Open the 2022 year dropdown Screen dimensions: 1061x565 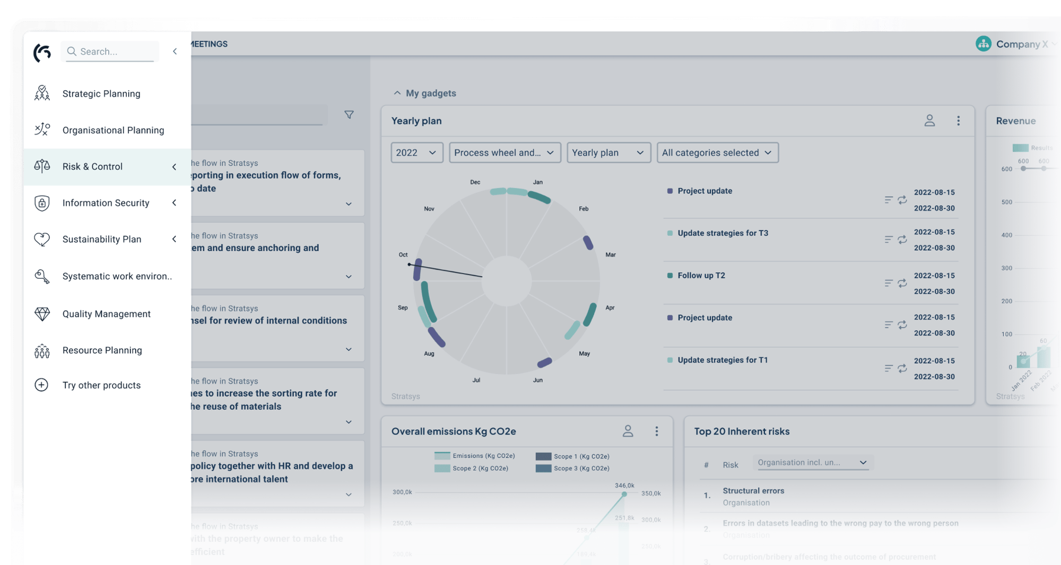[416, 153]
